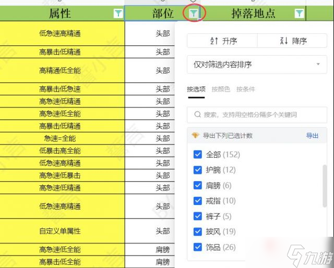
Task: Toggle the 肩膀 (6) checkbox
Action: 198,185
